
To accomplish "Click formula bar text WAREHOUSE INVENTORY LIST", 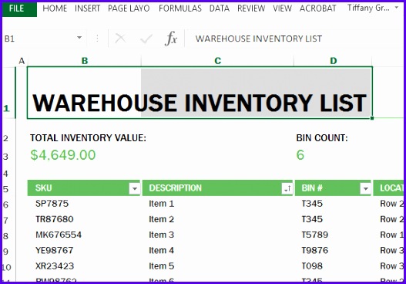I will click(x=258, y=39).
